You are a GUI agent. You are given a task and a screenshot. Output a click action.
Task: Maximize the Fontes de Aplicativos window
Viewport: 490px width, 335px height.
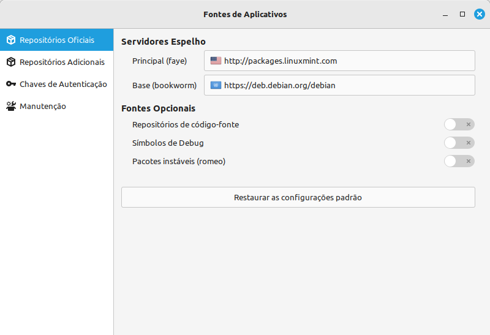462,13
